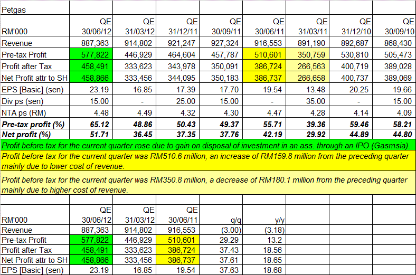
Task: Select EPS value 13.48
Action: pos(307,90)
